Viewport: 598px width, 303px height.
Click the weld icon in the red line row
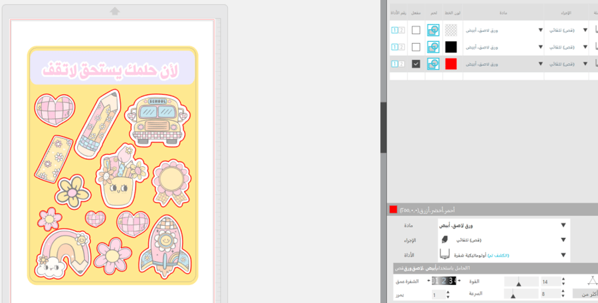click(x=433, y=64)
